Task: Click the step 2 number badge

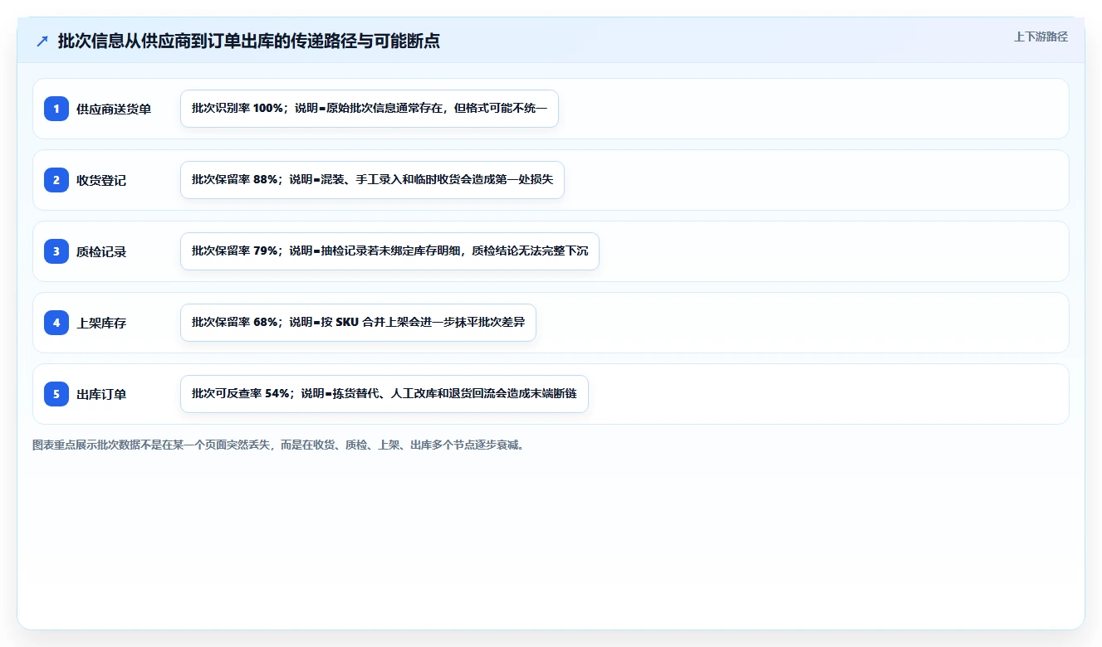Action: (x=56, y=180)
